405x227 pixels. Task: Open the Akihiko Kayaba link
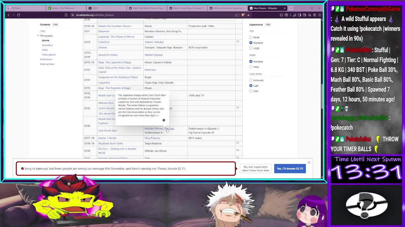[153, 55]
